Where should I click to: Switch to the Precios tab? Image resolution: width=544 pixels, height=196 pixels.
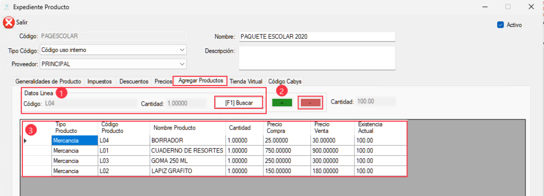(x=163, y=81)
